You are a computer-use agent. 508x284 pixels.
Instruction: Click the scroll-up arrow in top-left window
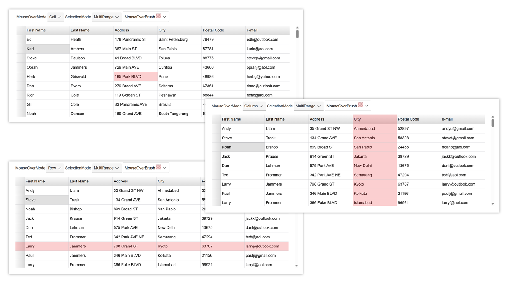point(297,28)
